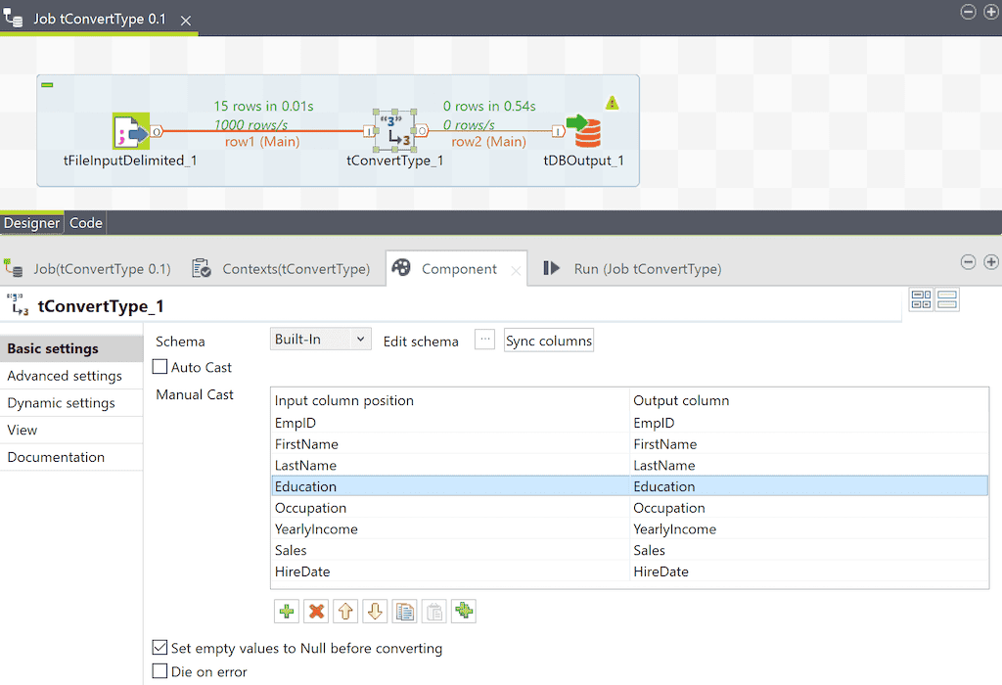Disable Set empty values to Null before converting
This screenshot has width=1002, height=685.
[159, 647]
